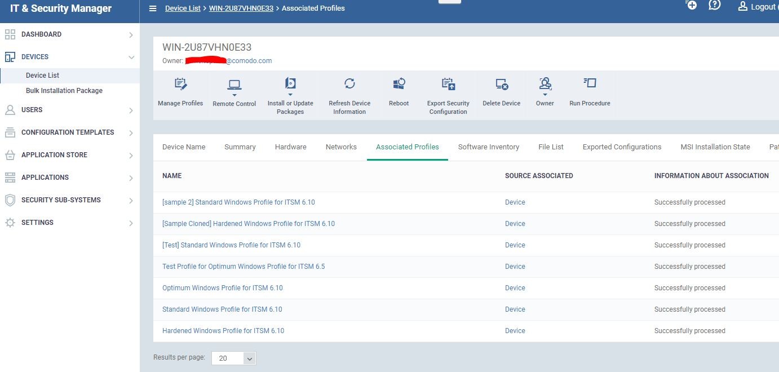Viewport: 779px width, 372px height.
Task: Click the Users person icon
Action: click(x=10, y=110)
